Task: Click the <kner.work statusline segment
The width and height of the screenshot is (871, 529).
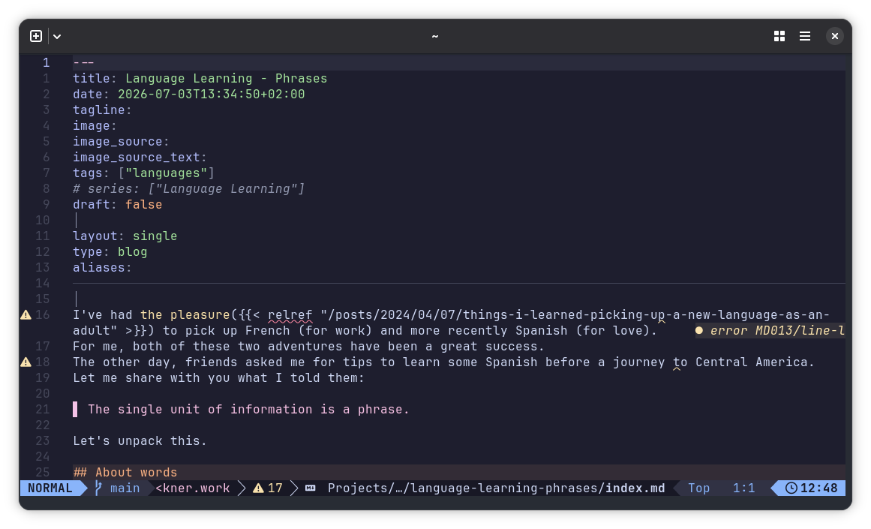Action: pyautogui.click(x=192, y=488)
